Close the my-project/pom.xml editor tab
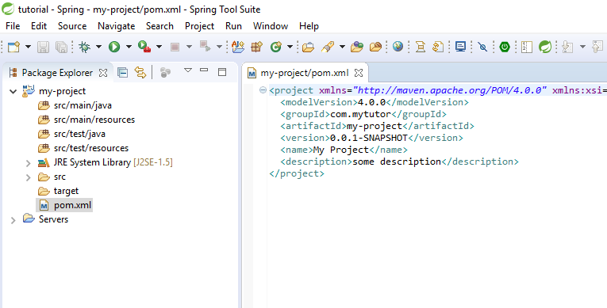Image resolution: width=607 pixels, height=308 pixels. [x=359, y=73]
